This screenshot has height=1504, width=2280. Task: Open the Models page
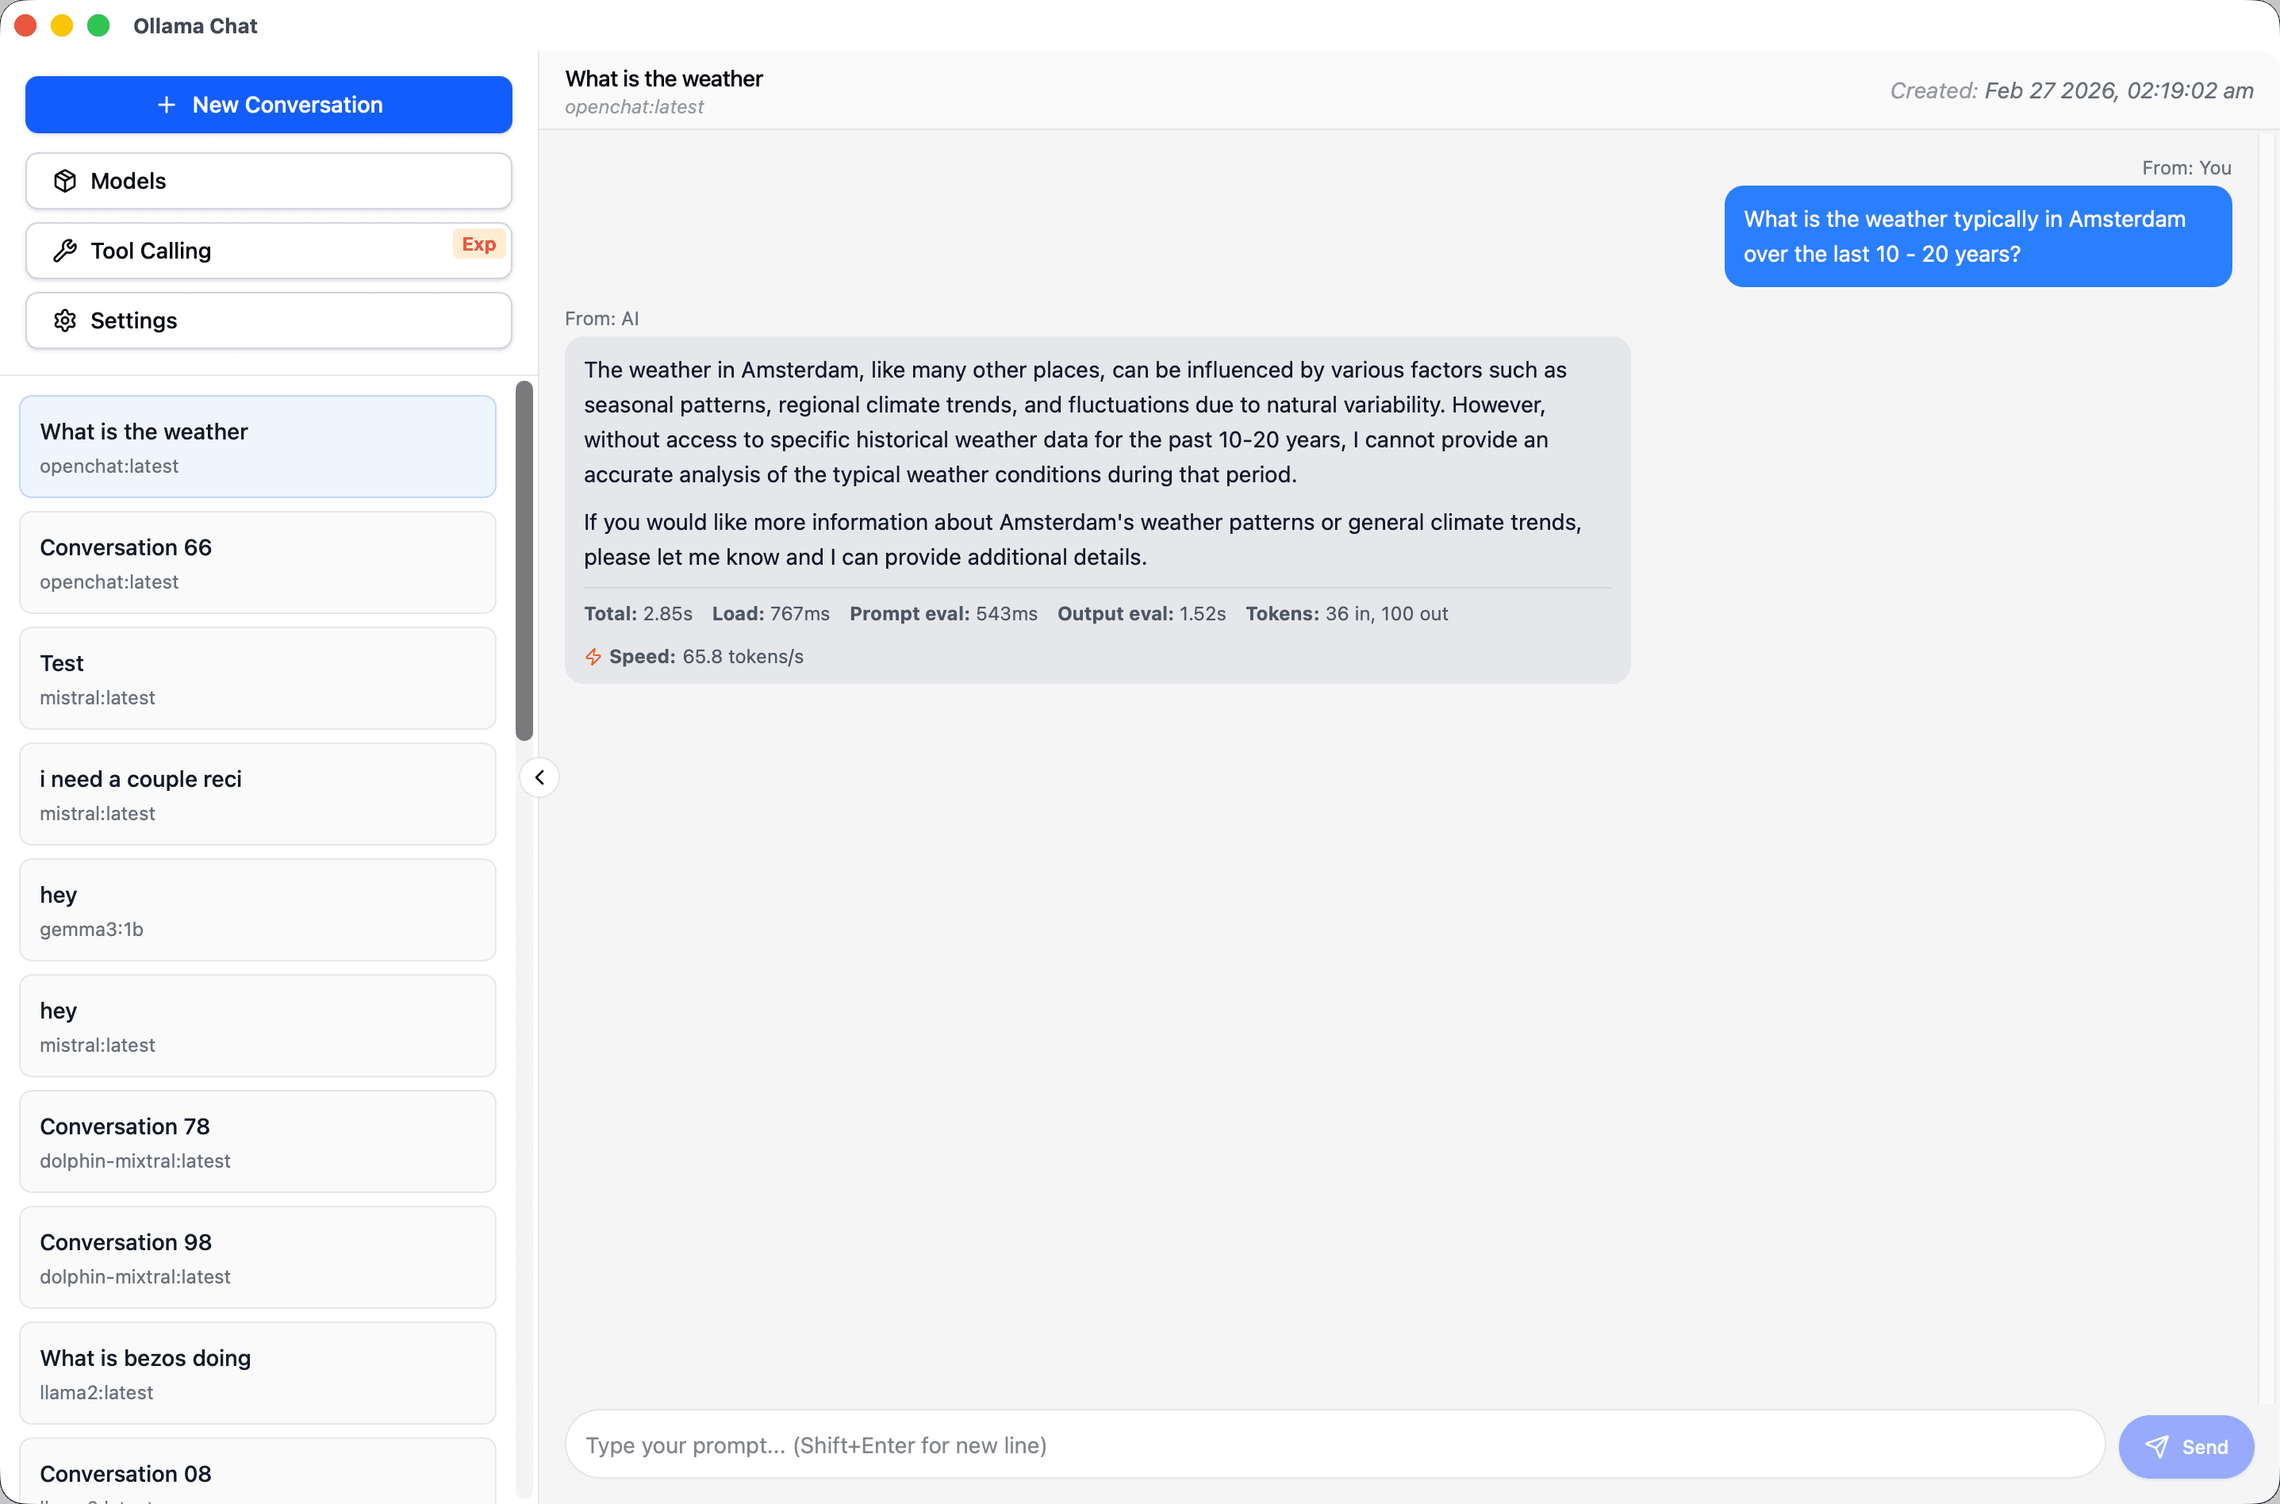coord(267,180)
